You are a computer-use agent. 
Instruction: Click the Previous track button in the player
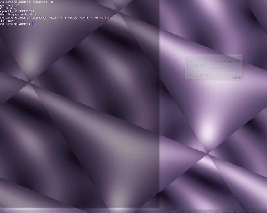(191, 75)
